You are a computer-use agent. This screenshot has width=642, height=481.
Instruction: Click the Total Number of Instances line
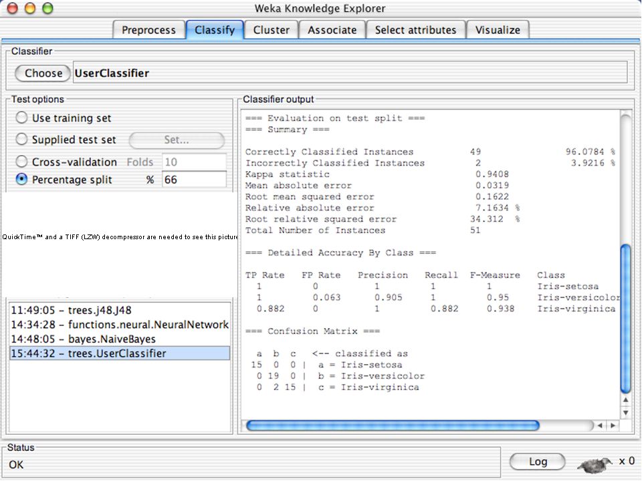362,230
